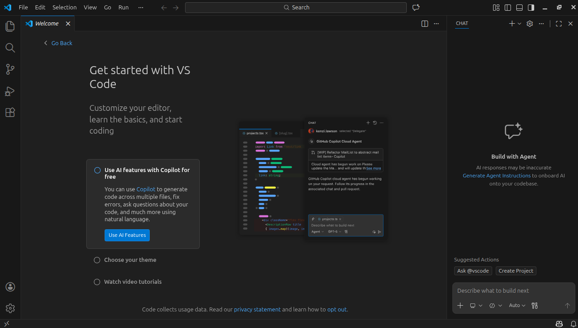Open the Search view in activity bar
The height and width of the screenshot is (328, 578).
pyautogui.click(x=10, y=48)
